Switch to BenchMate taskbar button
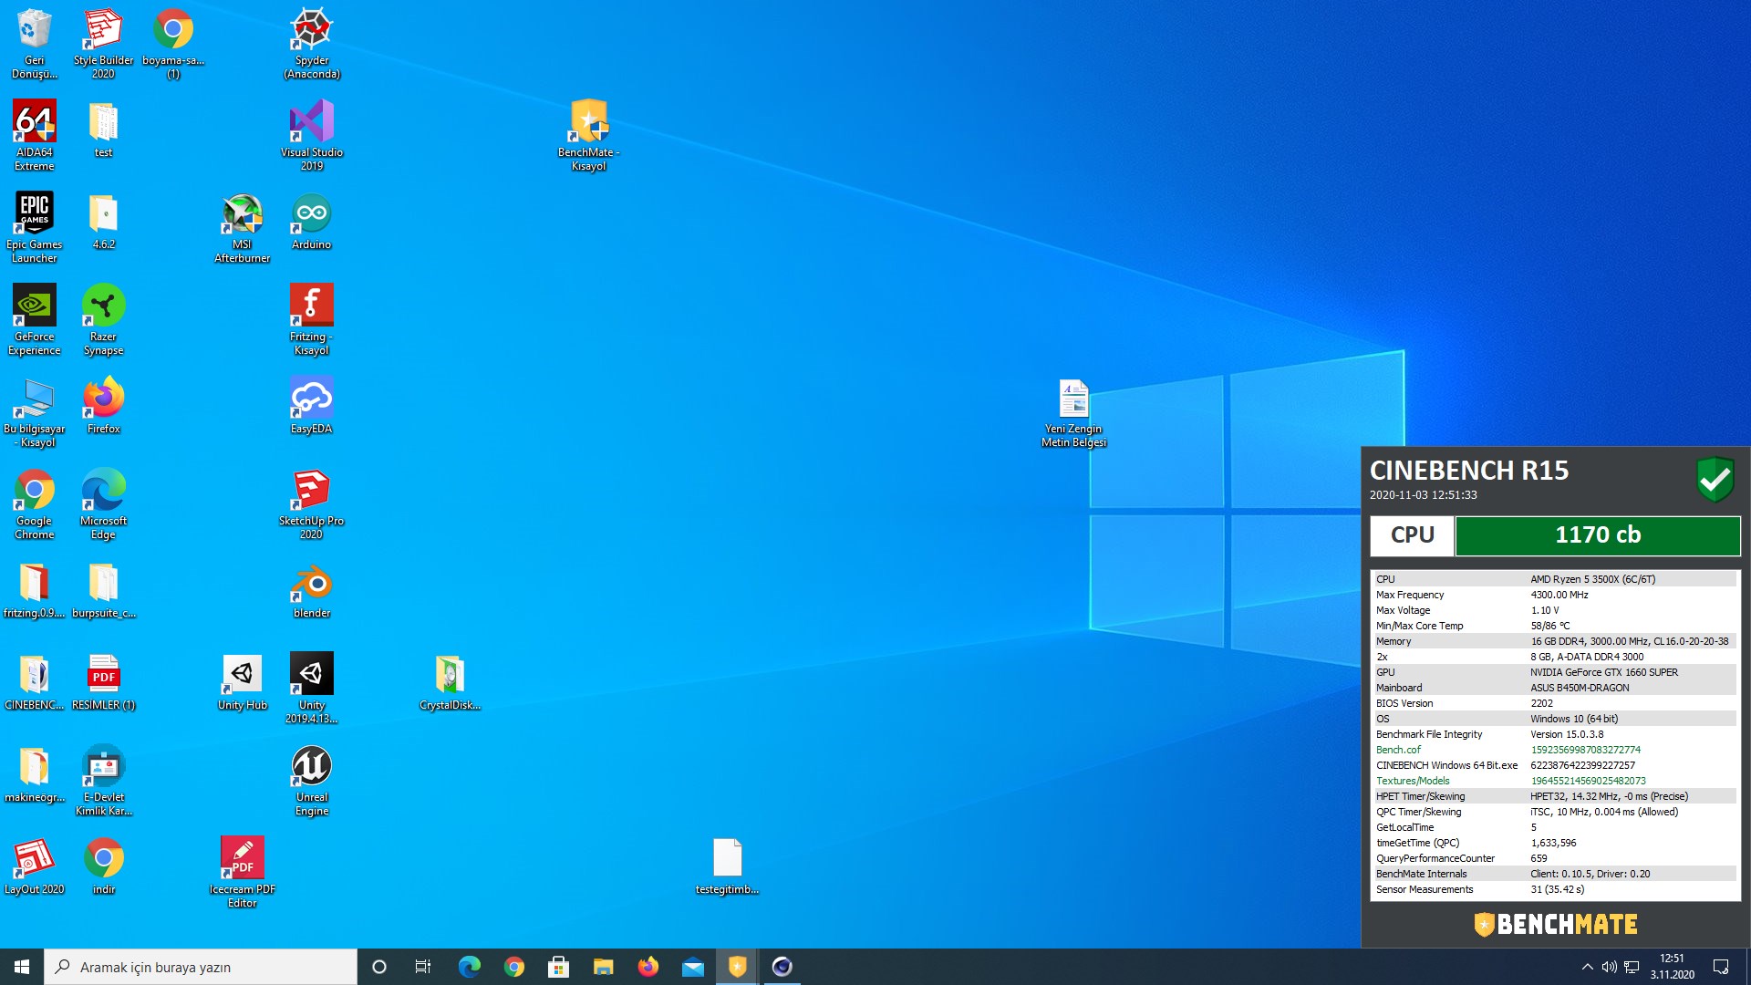1751x985 pixels. tap(737, 967)
